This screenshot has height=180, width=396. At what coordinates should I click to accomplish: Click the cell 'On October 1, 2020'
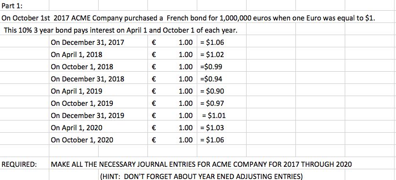click(82, 140)
